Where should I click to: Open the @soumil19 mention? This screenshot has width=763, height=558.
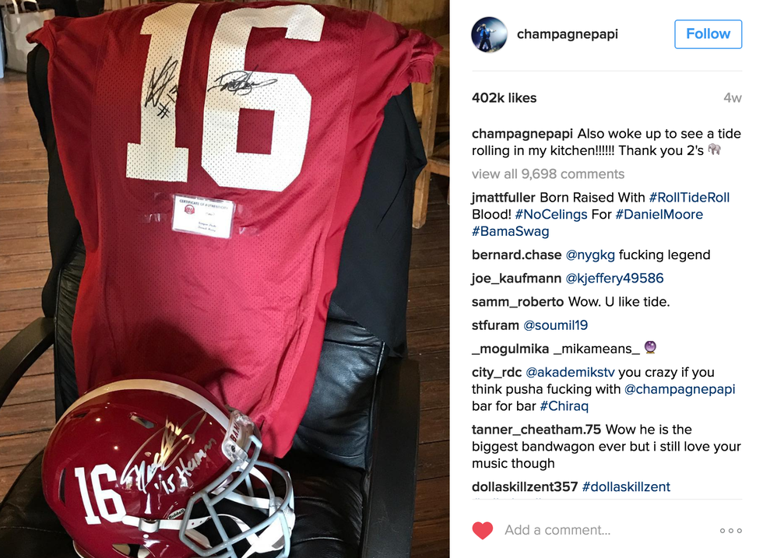pos(555,325)
